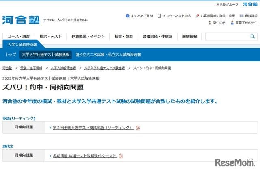260x172 pixels.
Task: Open 資料請求 link
Action: (x=251, y=16)
